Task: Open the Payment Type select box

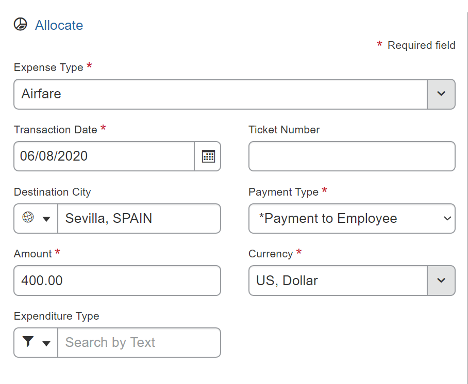Action: [x=352, y=219]
